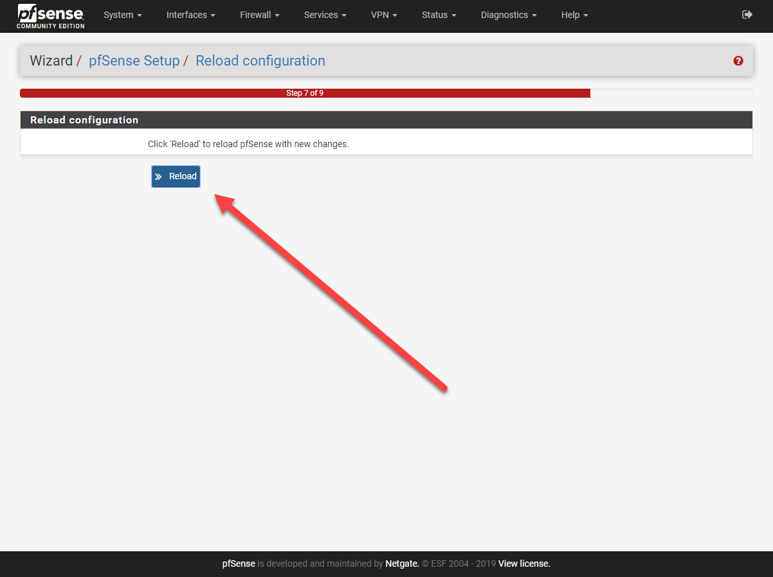
Task: Click the pfSense Community Edition logo
Action: click(x=51, y=16)
